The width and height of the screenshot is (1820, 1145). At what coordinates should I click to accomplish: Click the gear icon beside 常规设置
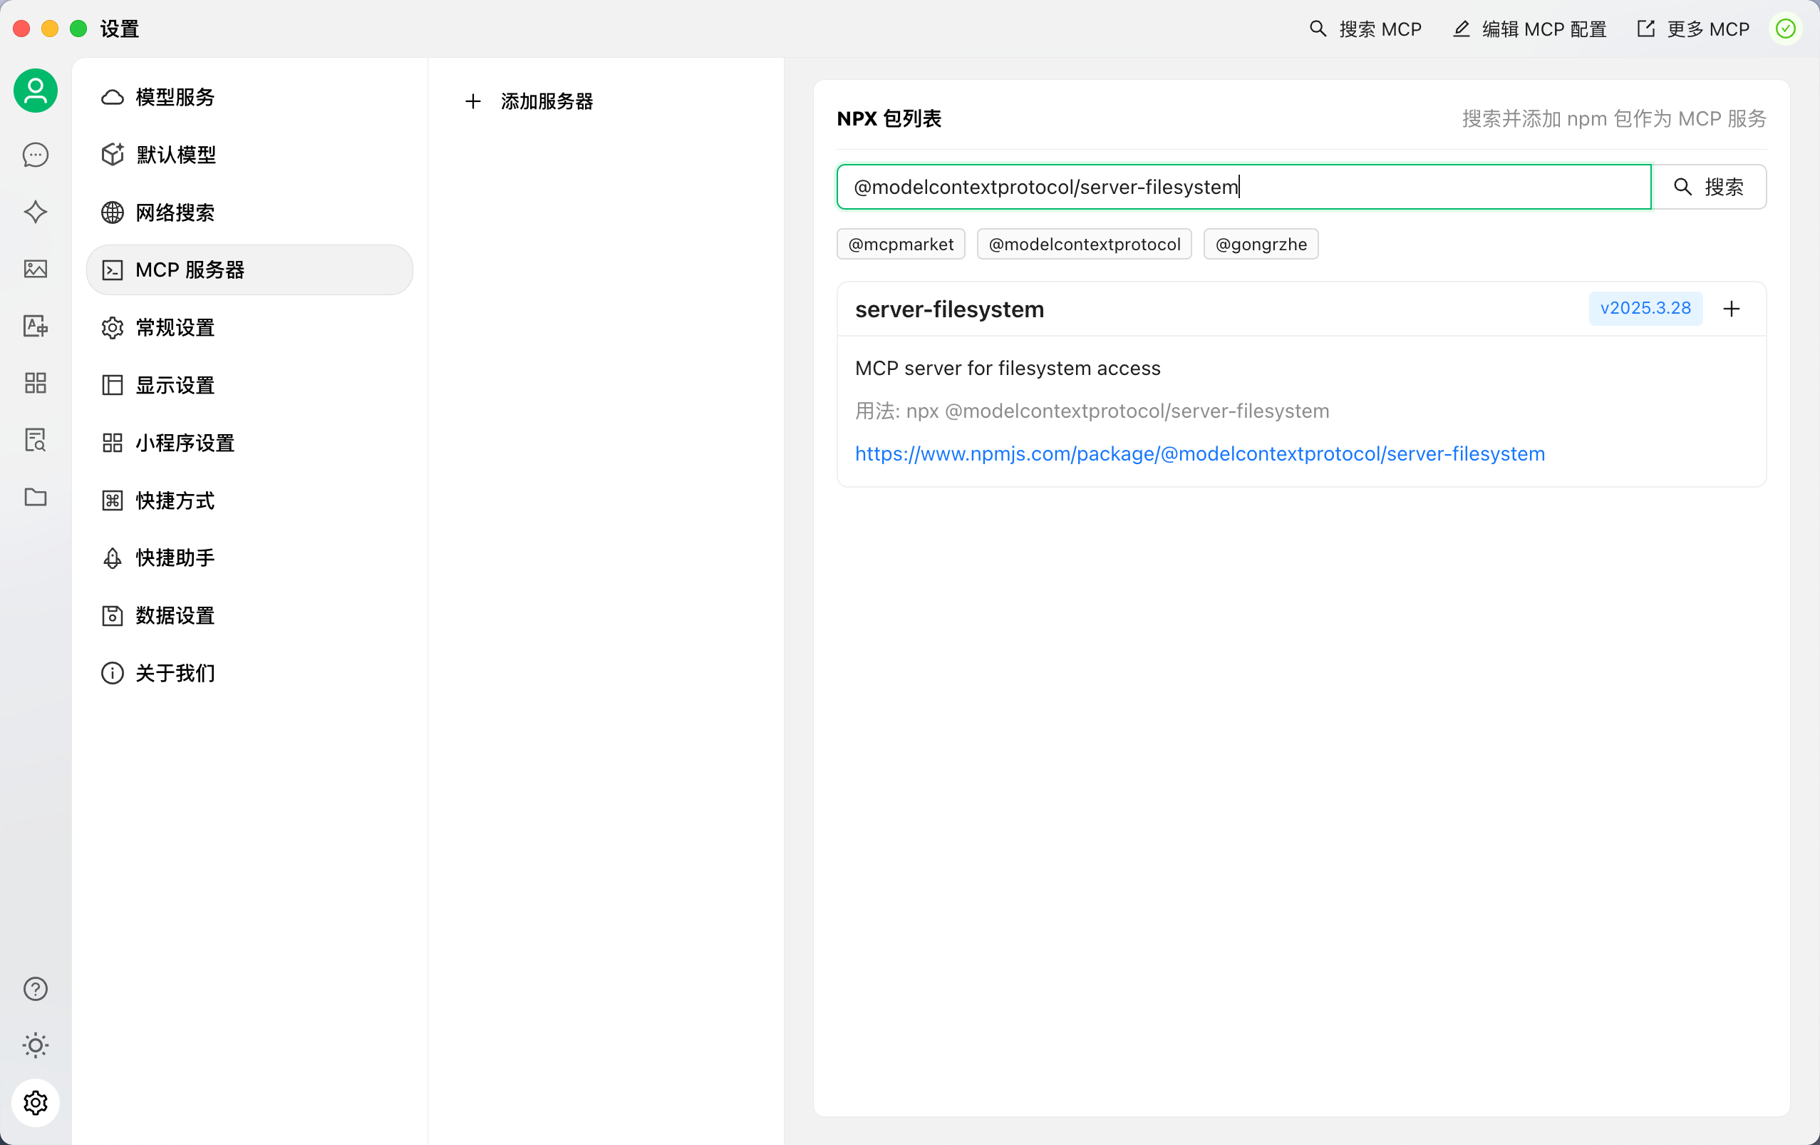[113, 327]
